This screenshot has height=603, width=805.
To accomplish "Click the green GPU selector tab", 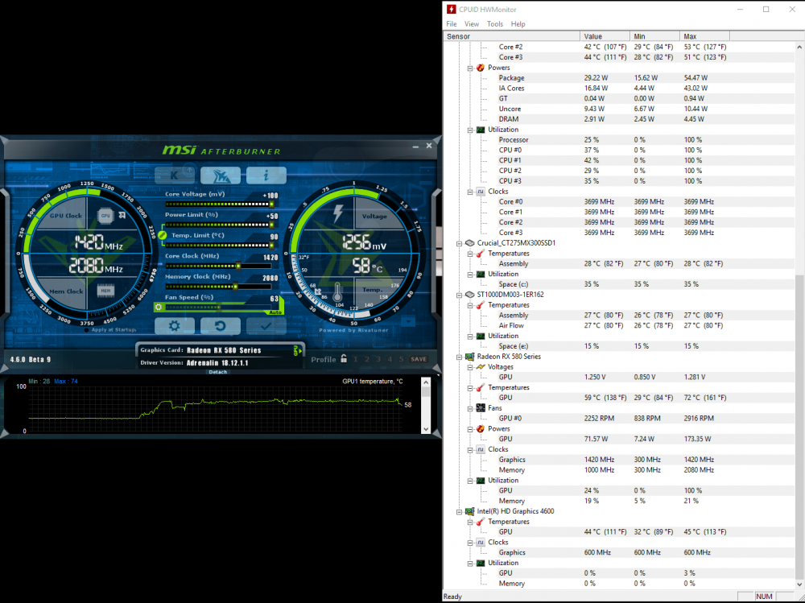I will [296, 350].
